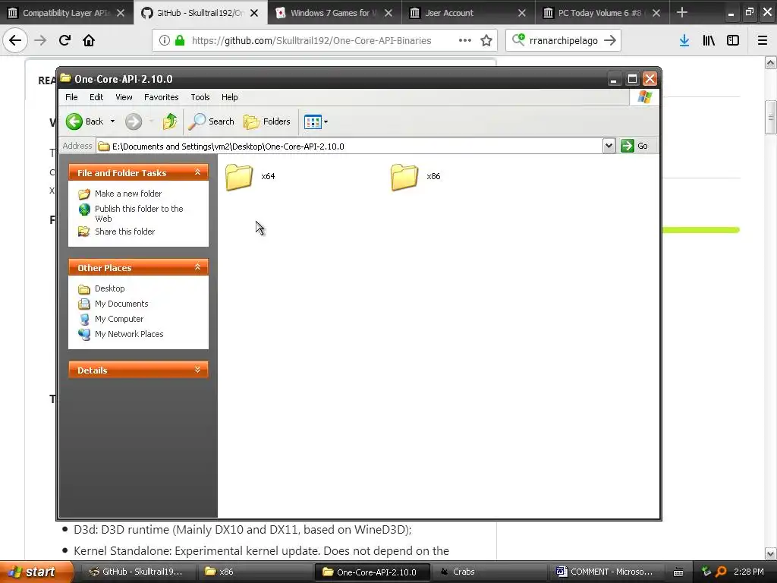Click the GitHub URL address field

point(311,41)
